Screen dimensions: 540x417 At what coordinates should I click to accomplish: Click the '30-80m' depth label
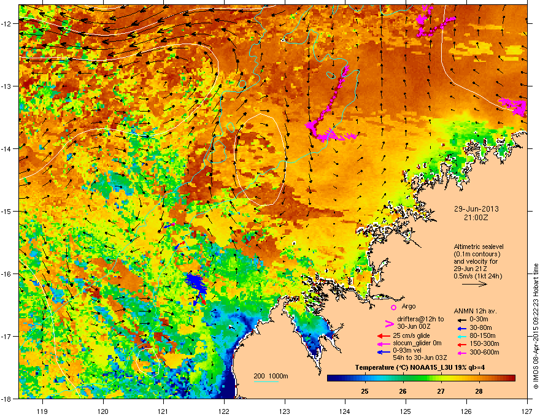point(480,327)
